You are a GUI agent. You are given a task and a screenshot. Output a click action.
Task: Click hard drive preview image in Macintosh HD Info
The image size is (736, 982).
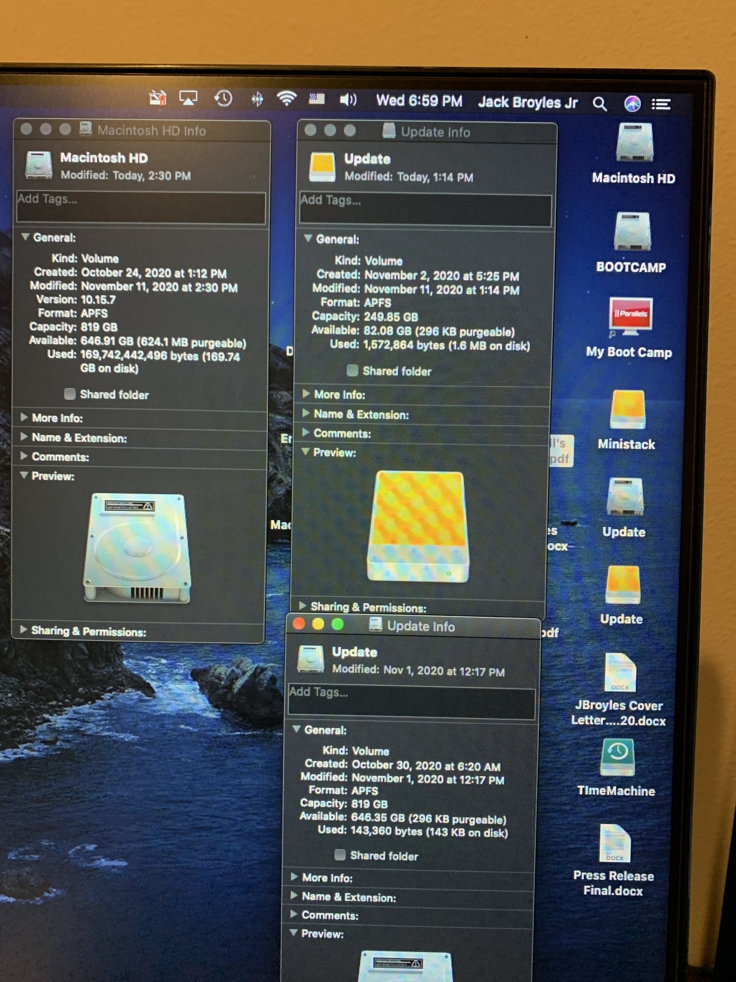point(137,548)
